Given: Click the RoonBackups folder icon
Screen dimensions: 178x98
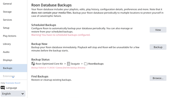Looking at the screenshot, I should click(x=86, y=64).
